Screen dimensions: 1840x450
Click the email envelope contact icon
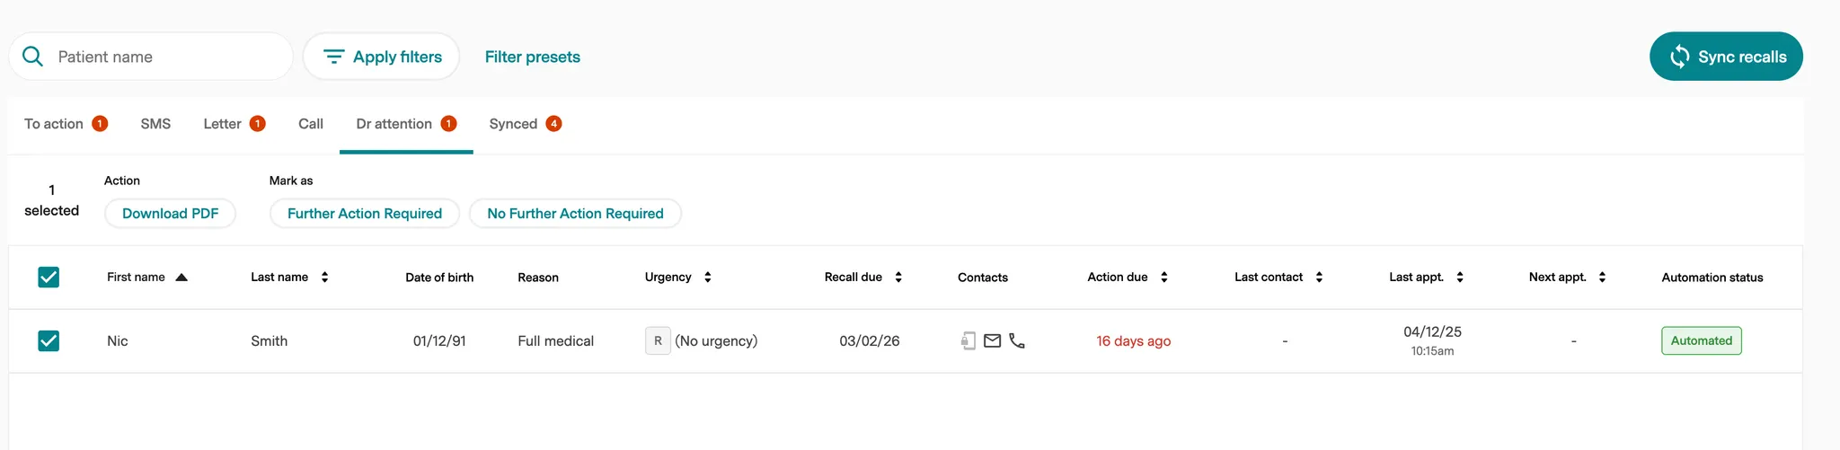point(992,341)
